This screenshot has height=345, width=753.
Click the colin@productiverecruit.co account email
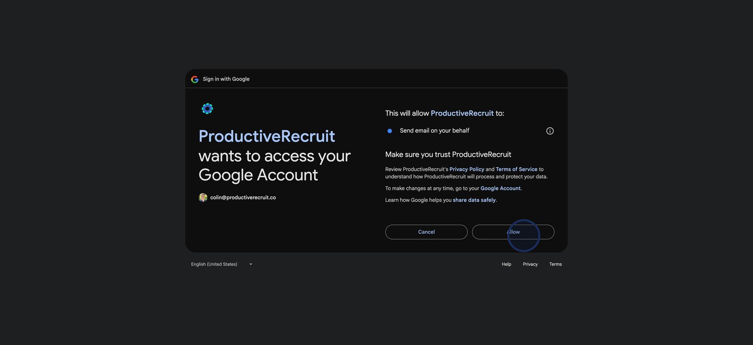pyautogui.click(x=243, y=198)
